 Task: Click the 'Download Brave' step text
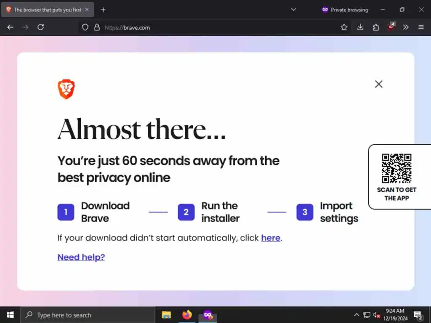click(105, 212)
